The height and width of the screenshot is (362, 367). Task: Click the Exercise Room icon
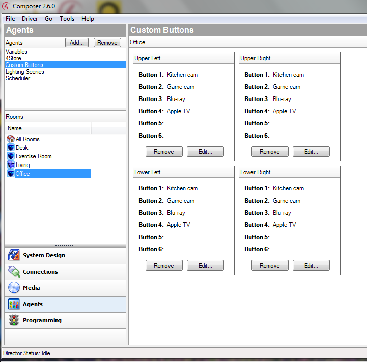pos(11,156)
